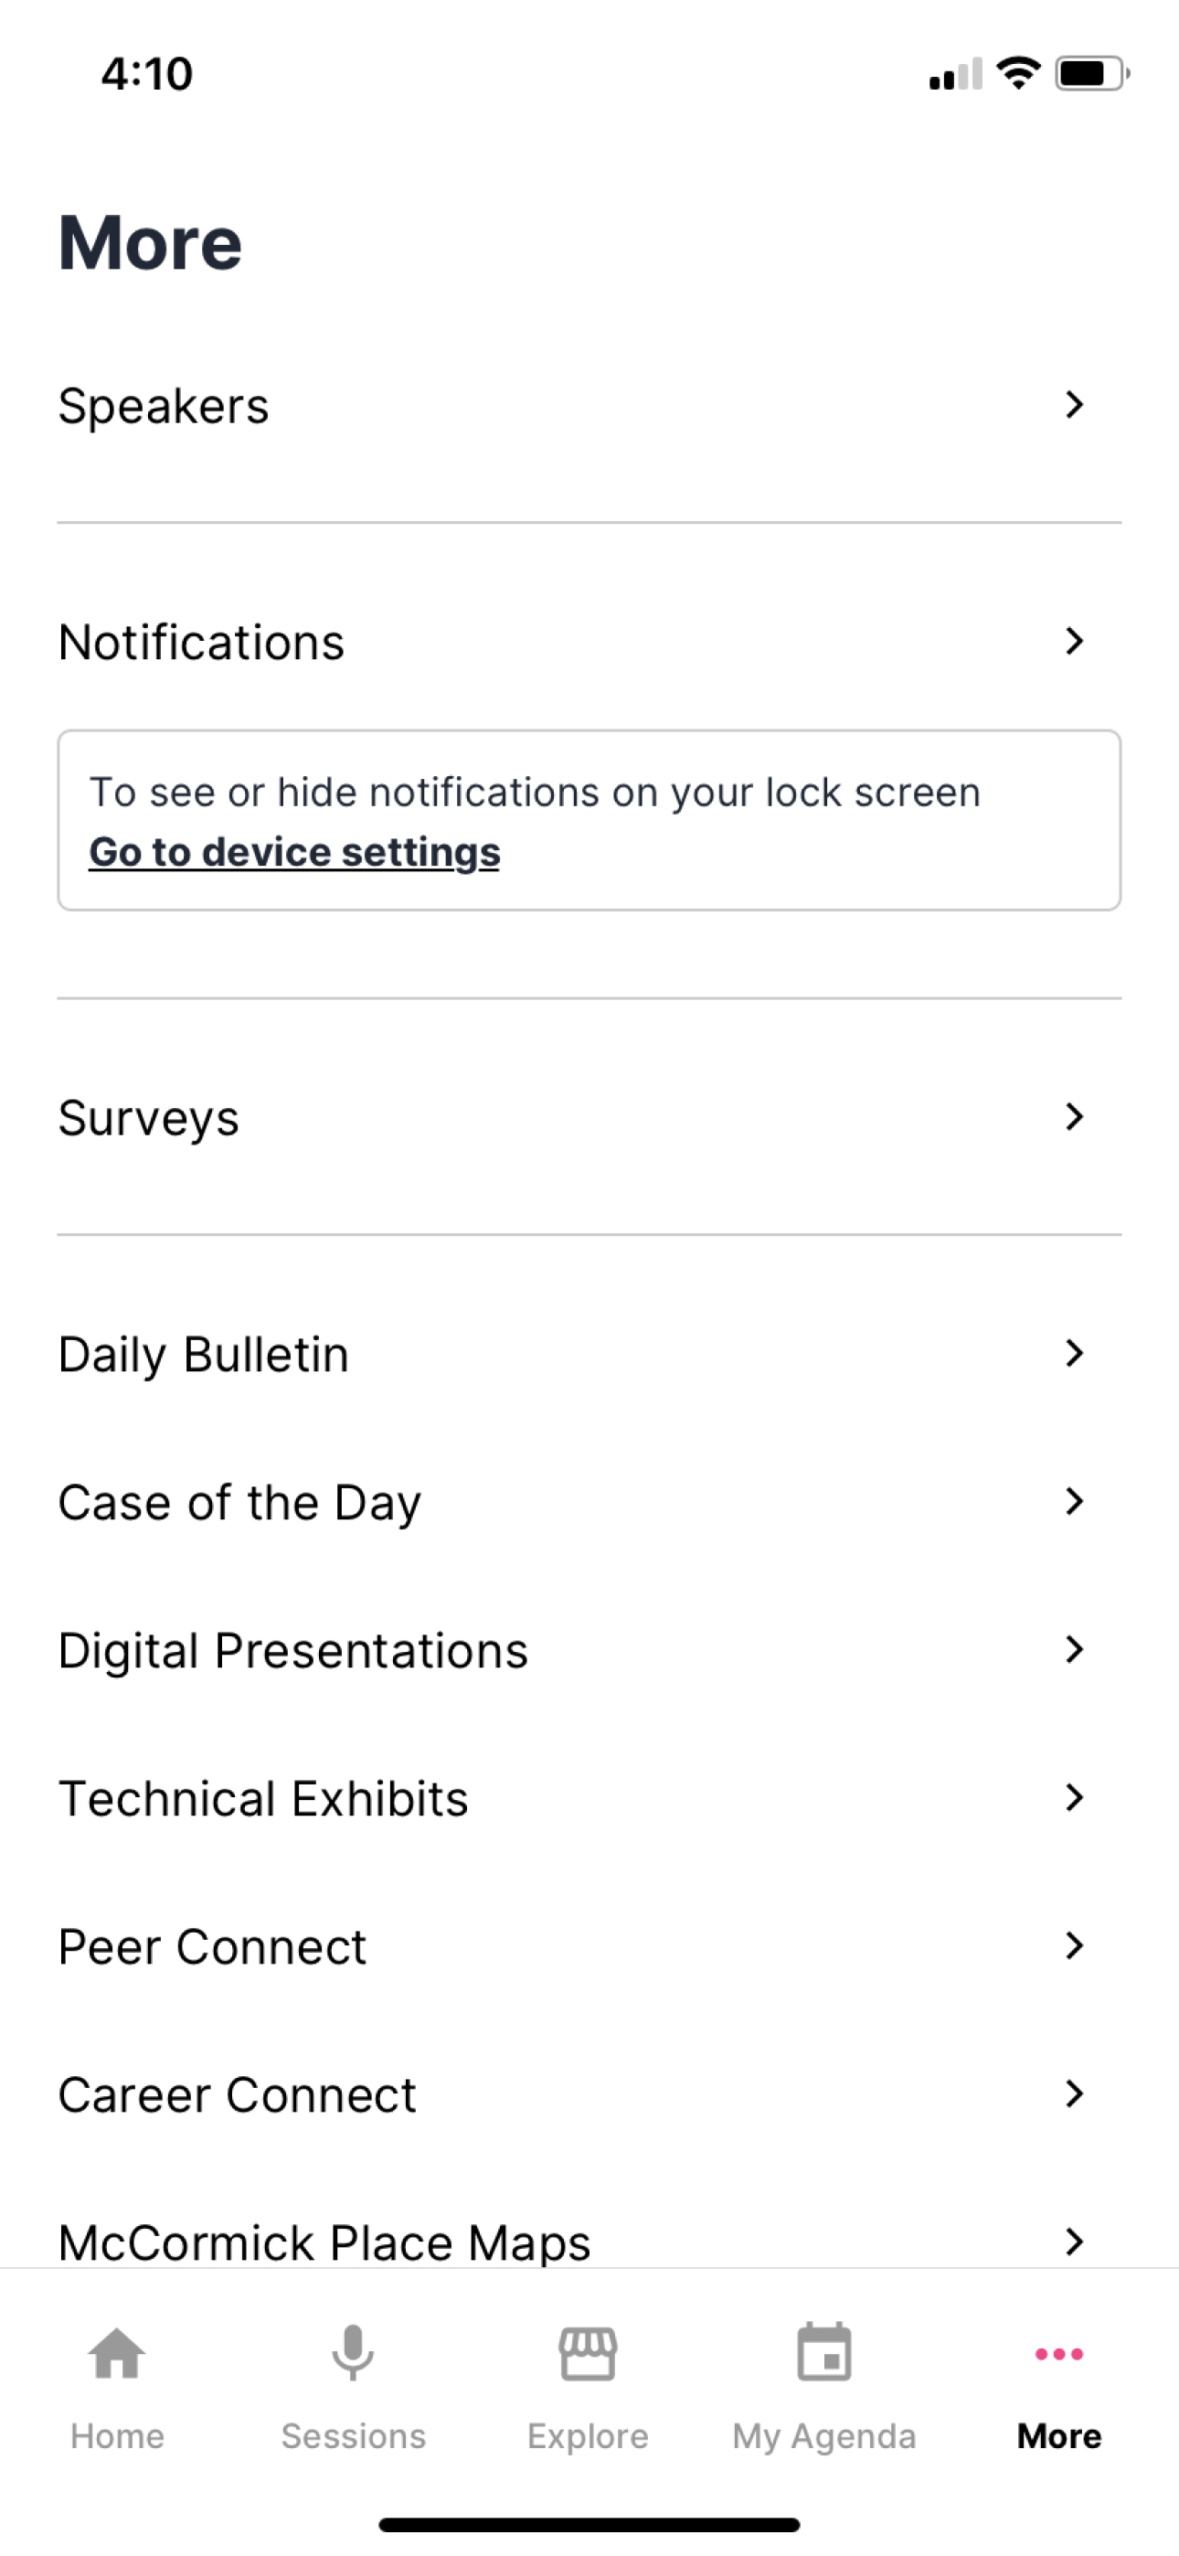Open Peer Connect
1179x2556 pixels.
589,1944
